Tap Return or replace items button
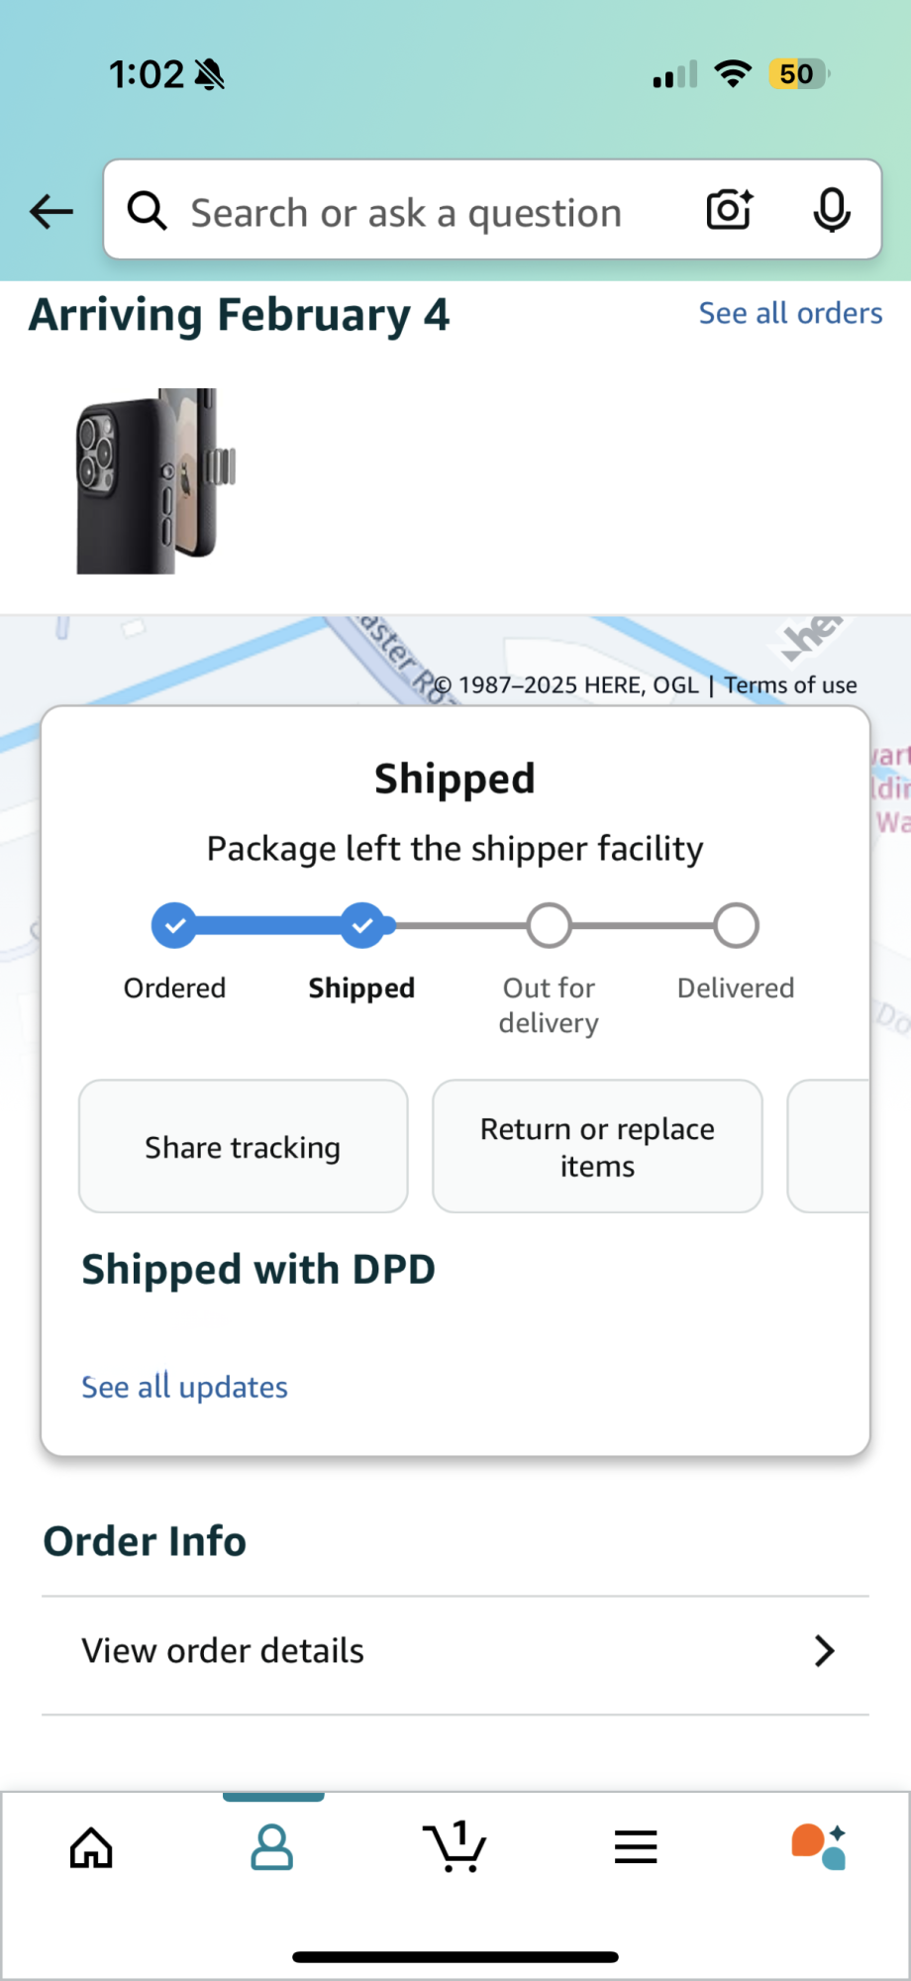 click(597, 1147)
